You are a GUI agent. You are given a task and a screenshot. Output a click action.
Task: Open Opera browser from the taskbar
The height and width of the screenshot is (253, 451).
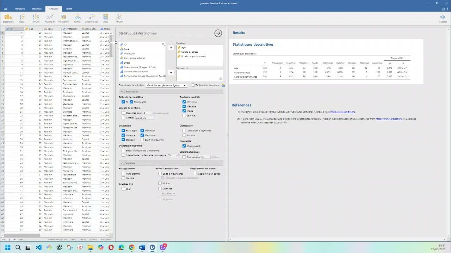tap(111, 247)
